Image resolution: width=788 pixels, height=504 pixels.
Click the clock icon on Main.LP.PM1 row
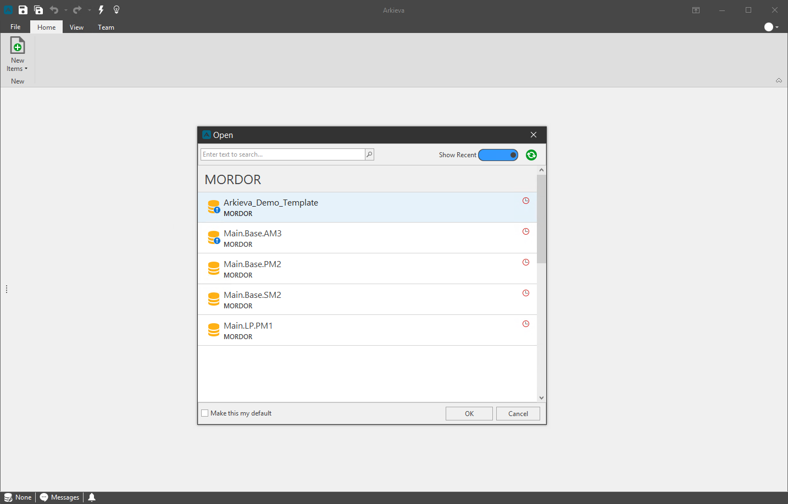point(526,324)
